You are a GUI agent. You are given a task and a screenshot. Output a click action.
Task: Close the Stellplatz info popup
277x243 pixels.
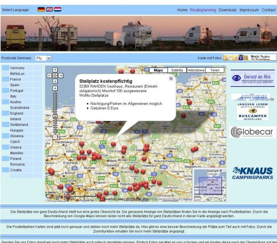(x=171, y=78)
